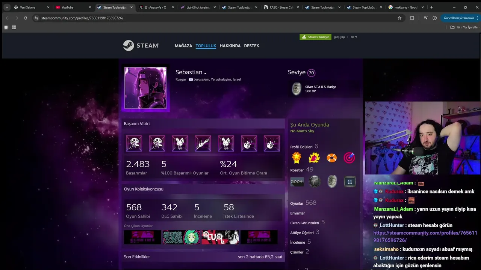Screen dimensions: 481x270
Task: Click the green Steam'i Yükleyin button
Action: pos(316,37)
